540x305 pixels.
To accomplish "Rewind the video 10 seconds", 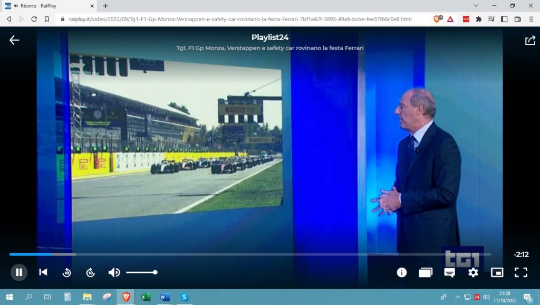I will click(x=66, y=272).
